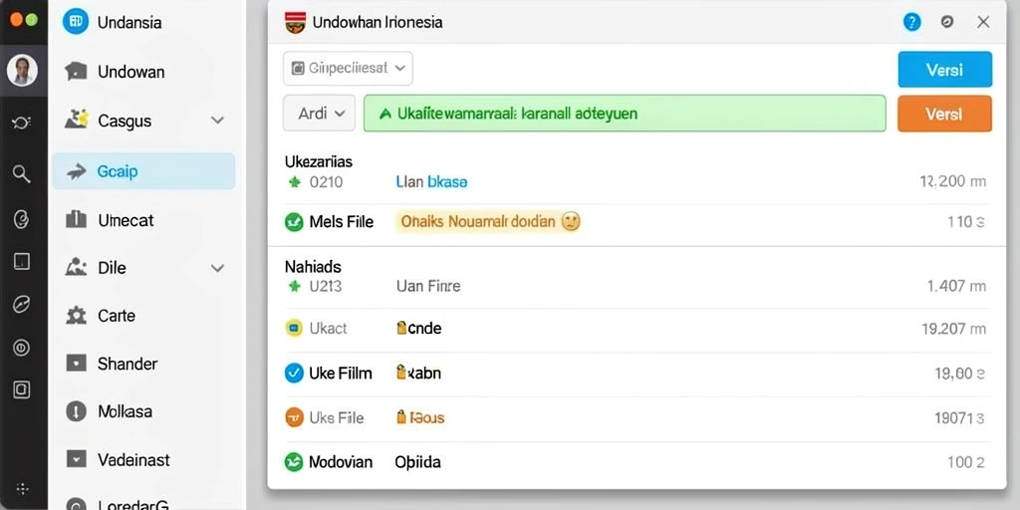Viewport: 1020px width, 510px height.
Task: Select the gear icon beside Carte
Action: coord(76,316)
